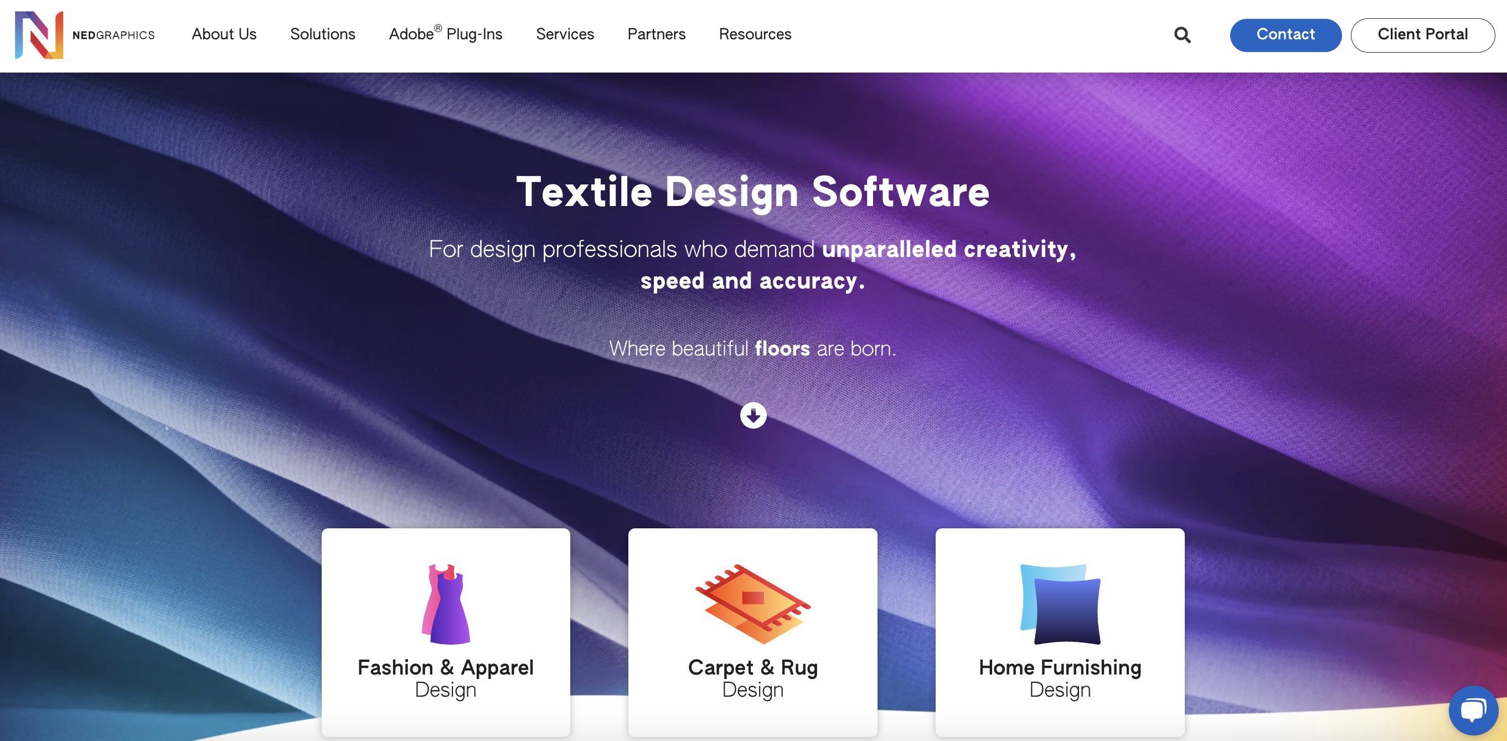Click the scroll-down arrow circle icon
This screenshot has height=741, width=1507.
point(753,415)
